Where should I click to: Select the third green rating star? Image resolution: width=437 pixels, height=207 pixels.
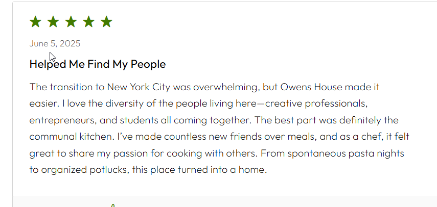click(x=71, y=22)
